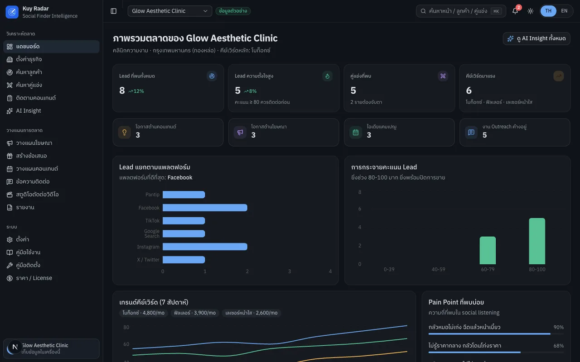This screenshot has height=362, width=580.
Task: Click the ฟิลเลอร์ · 3,900/mo keyword chip
Action: coord(195,313)
